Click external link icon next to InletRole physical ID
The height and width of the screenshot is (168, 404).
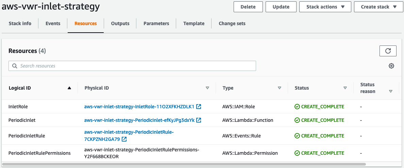(x=199, y=107)
